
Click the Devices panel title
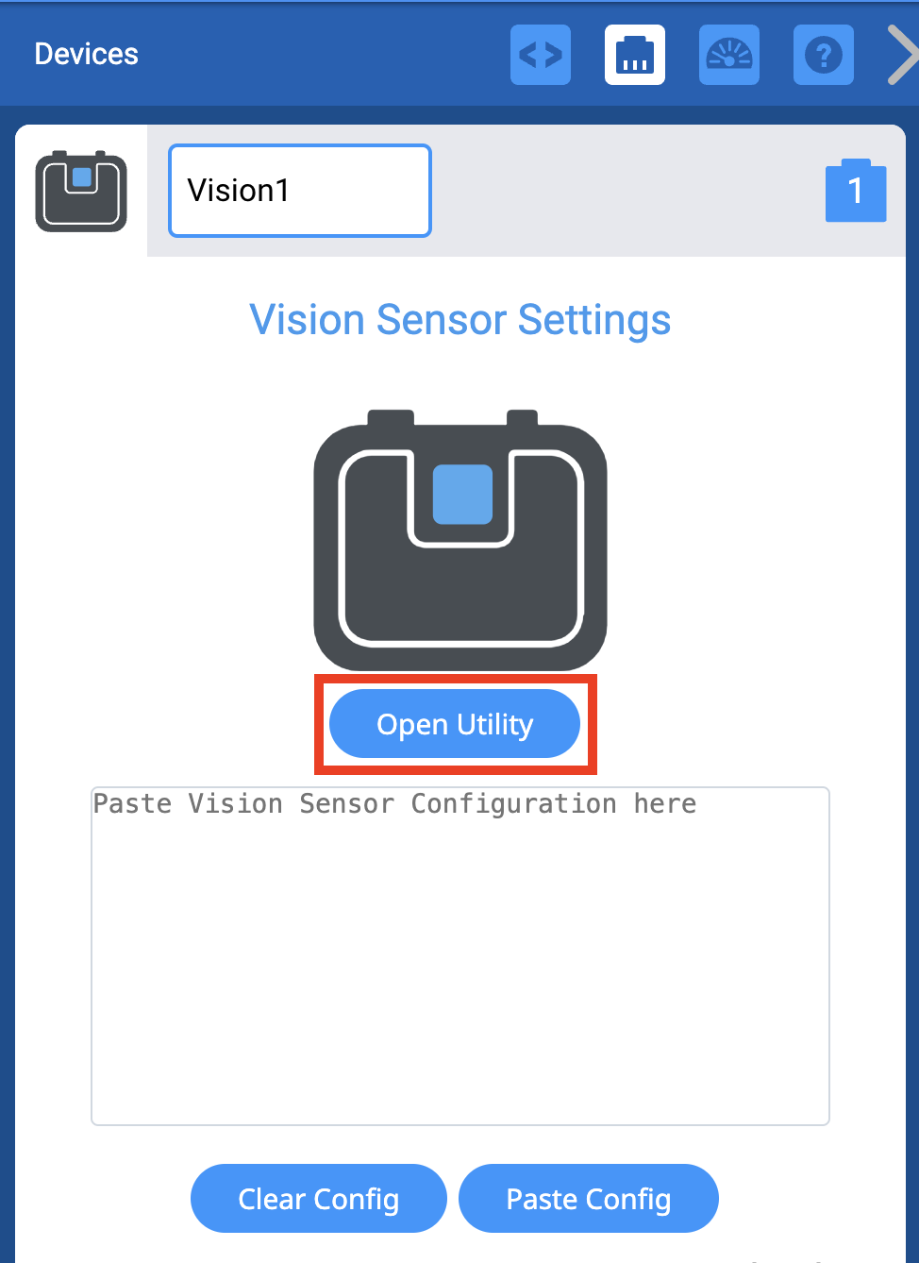click(86, 54)
